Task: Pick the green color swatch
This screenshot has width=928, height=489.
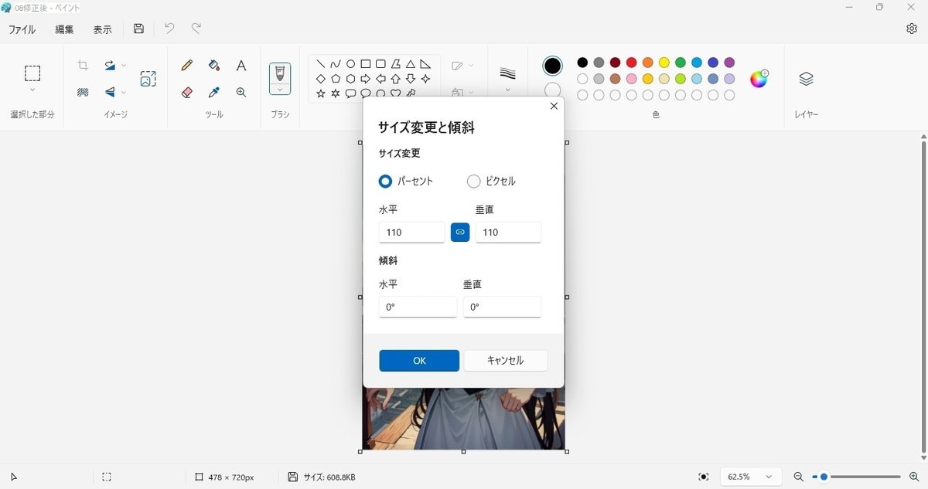Action: click(x=680, y=63)
